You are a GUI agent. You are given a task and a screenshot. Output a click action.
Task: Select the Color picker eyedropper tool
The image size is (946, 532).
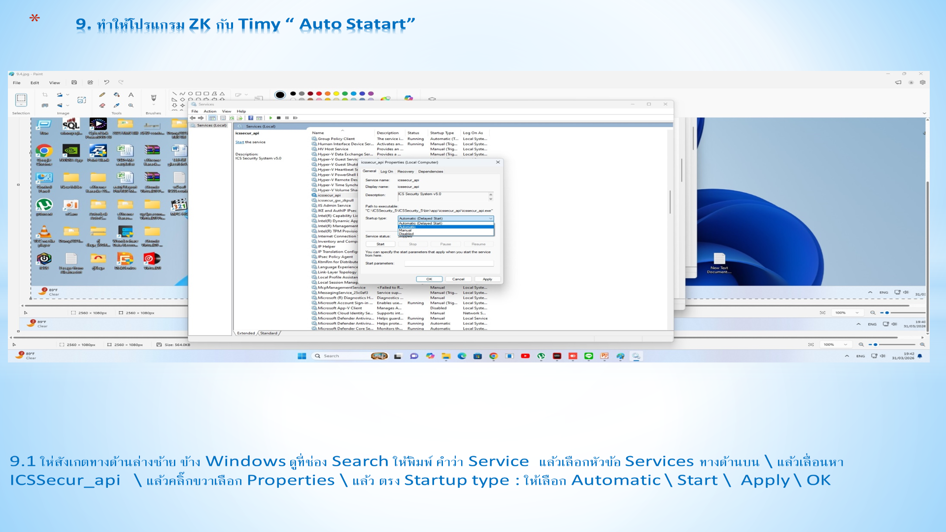pyautogui.click(x=116, y=105)
